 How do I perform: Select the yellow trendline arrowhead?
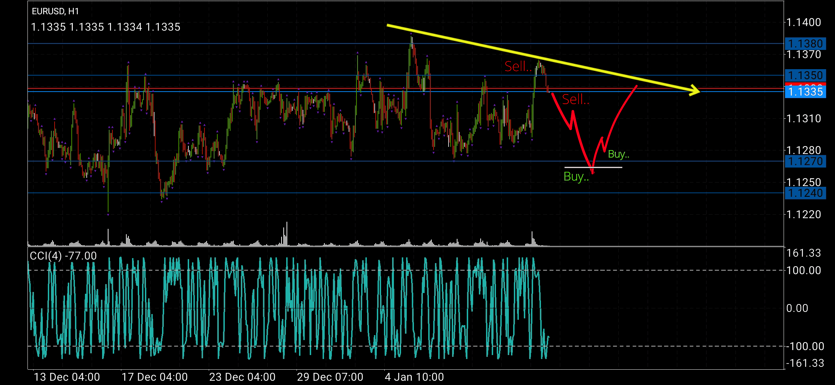(695, 91)
